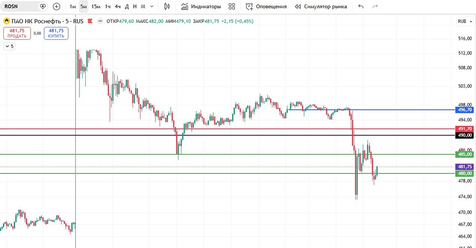Select the green 485,00 price label
The width and height of the screenshot is (476, 248).
tap(465, 154)
